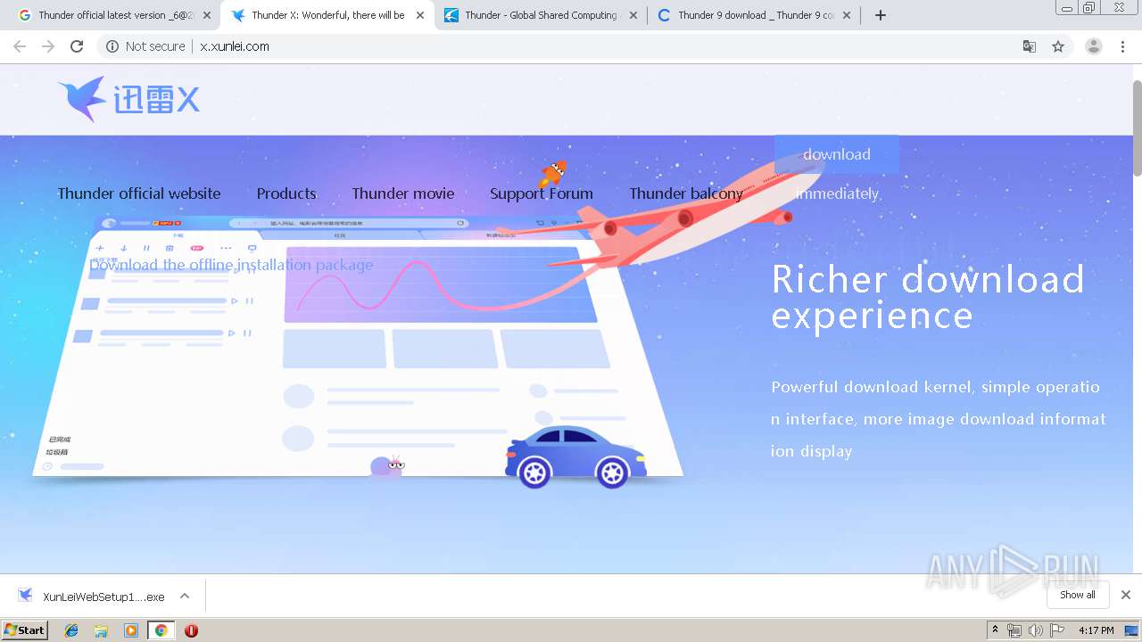Open the media player taskbar icon
The height and width of the screenshot is (642, 1142).
click(x=131, y=630)
